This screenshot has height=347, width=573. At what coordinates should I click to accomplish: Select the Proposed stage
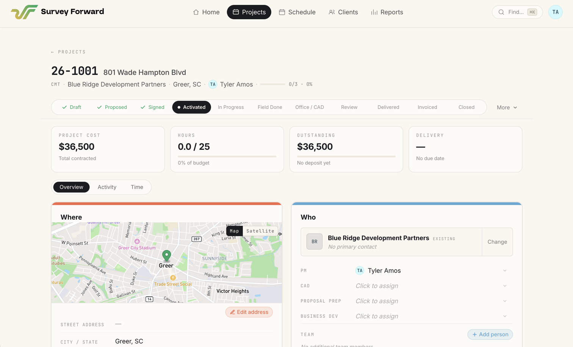click(112, 107)
